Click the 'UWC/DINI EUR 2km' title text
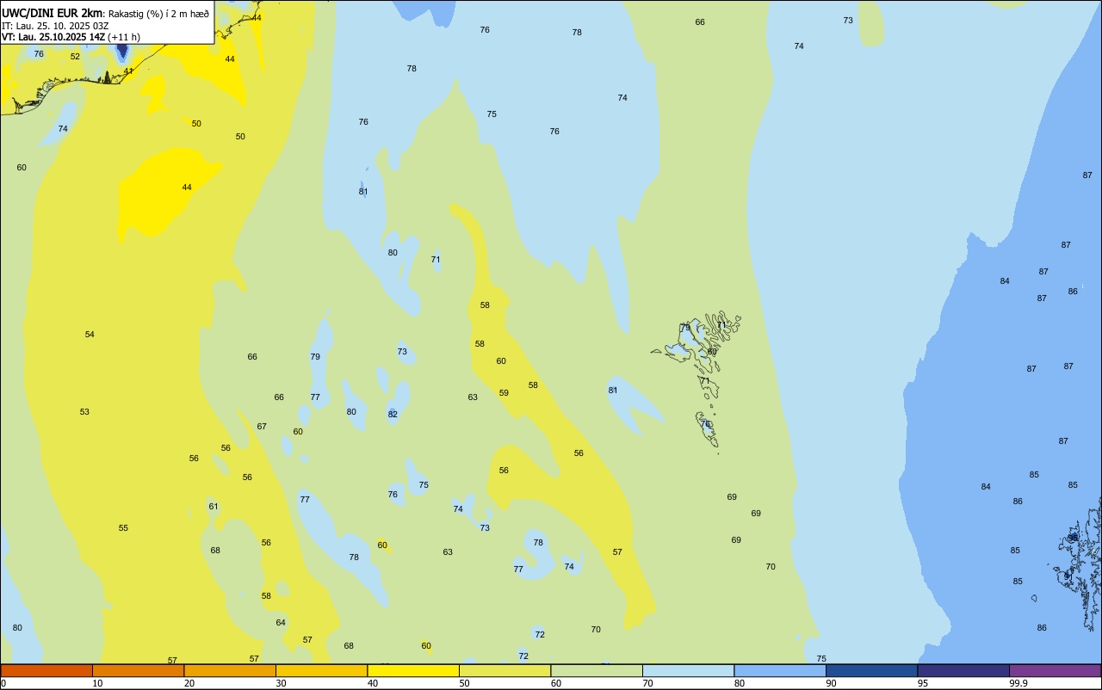Viewport: 1102px width, 690px height. pyautogui.click(x=53, y=12)
